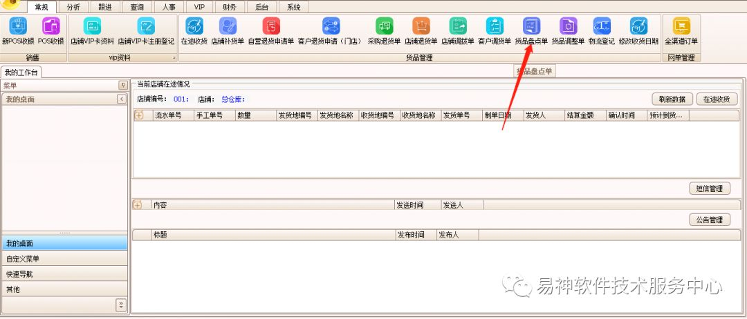
Task: Open 店铺补货单 icon
Action: (x=228, y=31)
